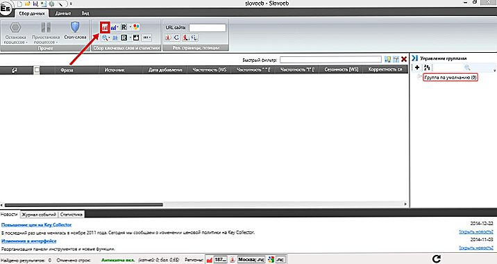
Task: Click the Google G relevant page icon
Action: 176,38
